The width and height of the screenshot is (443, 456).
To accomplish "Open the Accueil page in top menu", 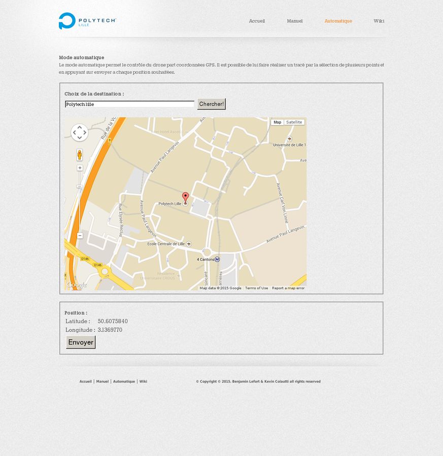I will click(x=257, y=21).
